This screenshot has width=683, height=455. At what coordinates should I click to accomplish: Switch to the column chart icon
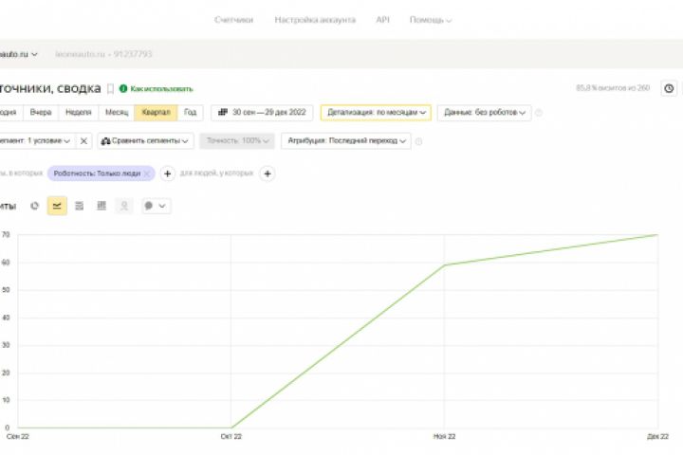[102, 206]
